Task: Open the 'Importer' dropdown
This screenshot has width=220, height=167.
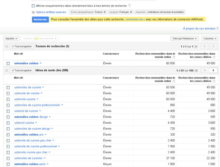Action: tap(11, 38)
